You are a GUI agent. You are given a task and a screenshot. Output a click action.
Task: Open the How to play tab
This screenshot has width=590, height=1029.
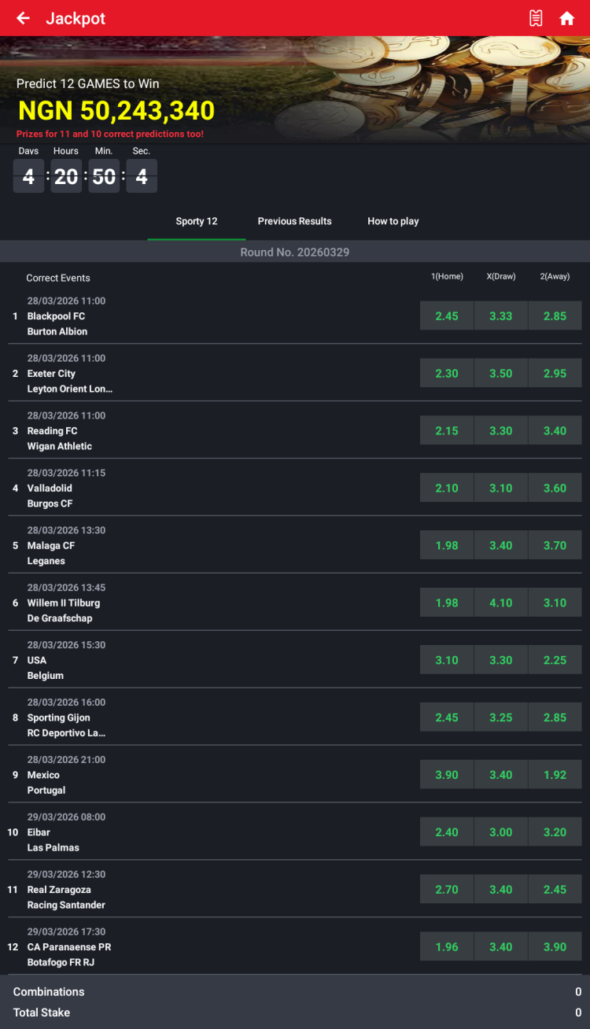[x=393, y=221]
